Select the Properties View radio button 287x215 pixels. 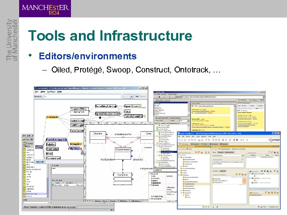click(x=269, y=207)
